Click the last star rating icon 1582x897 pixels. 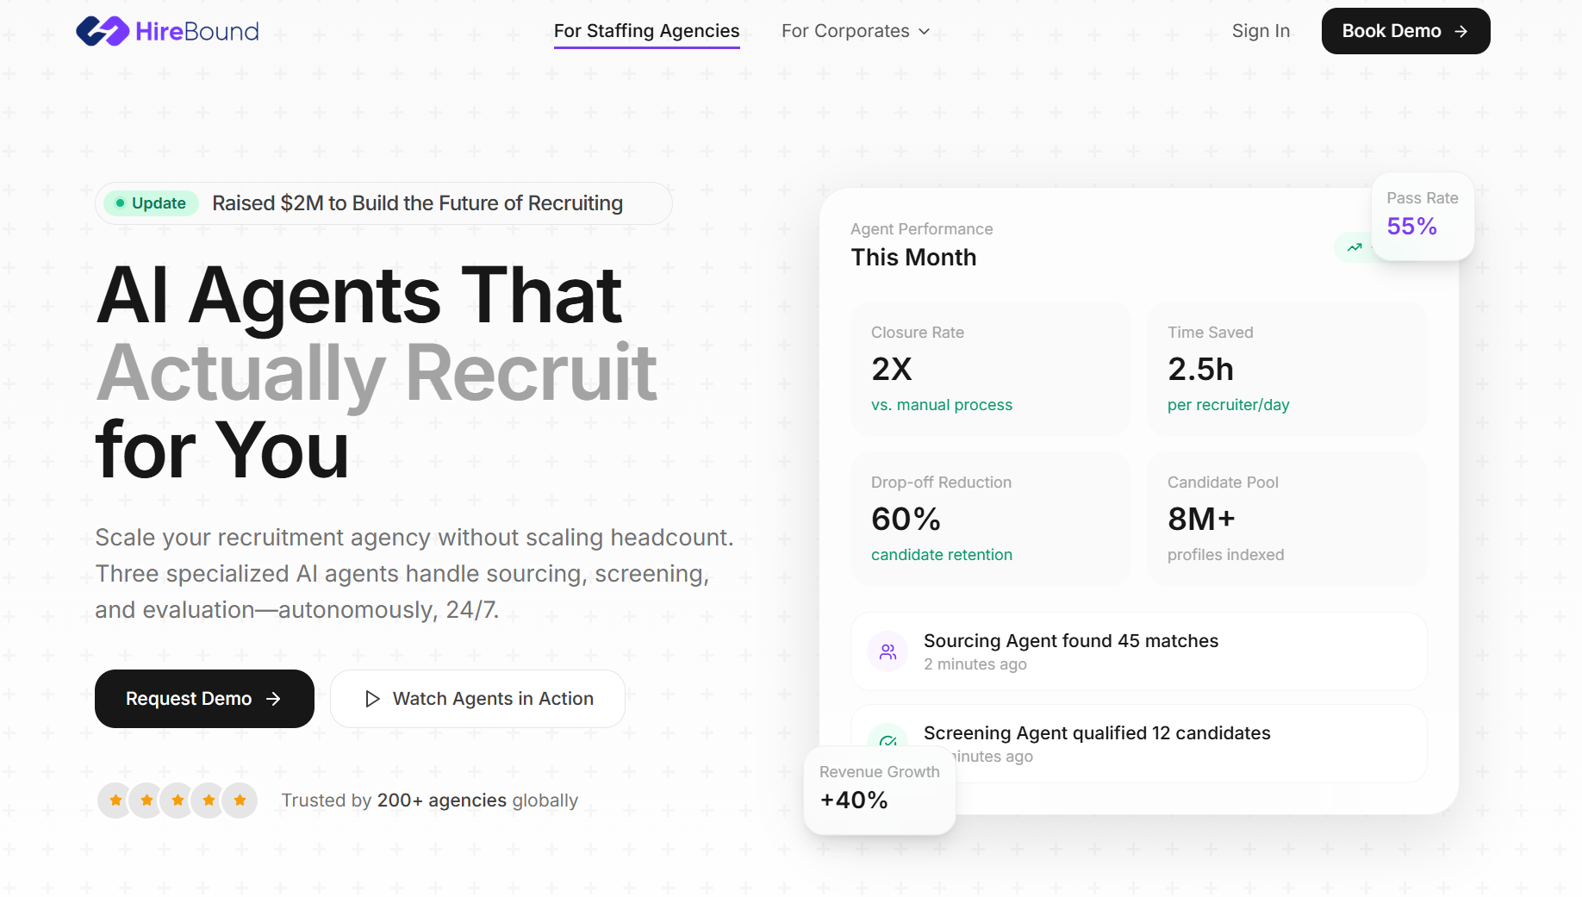[x=240, y=800]
